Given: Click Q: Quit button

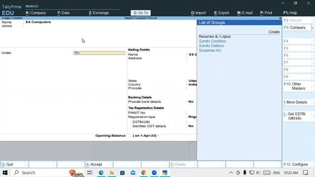Looking at the screenshot, I should coord(14,165).
